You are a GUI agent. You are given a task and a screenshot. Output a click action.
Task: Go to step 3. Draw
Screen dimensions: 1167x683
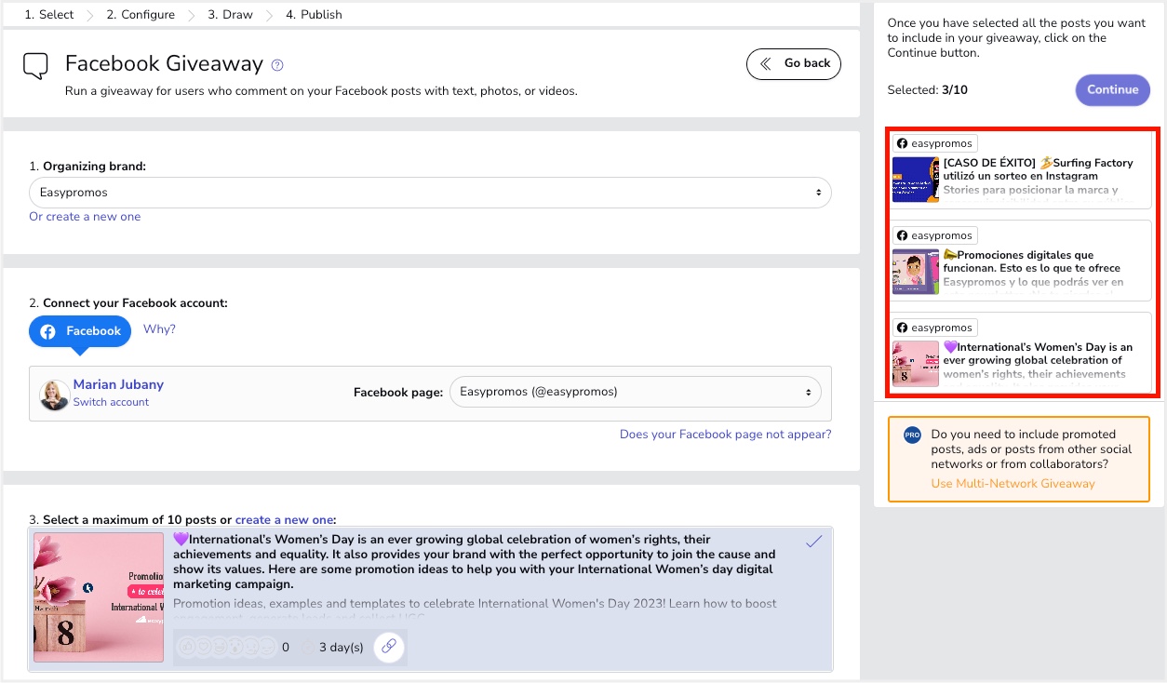[x=230, y=14]
